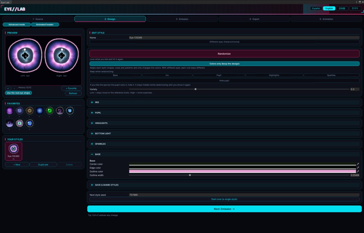Screen dimensions: 364x233
Task: Expand the IRIS section
Action: (x=224, y=102)
